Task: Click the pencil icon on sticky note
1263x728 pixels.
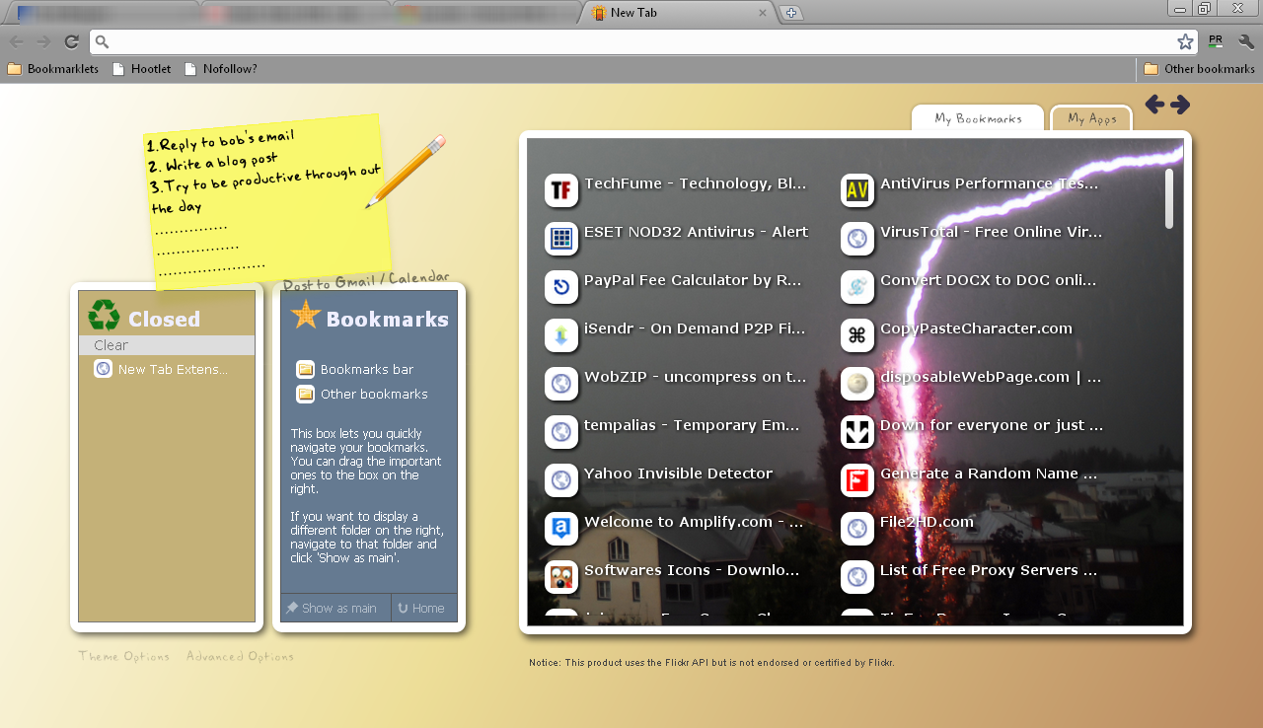Action: coord(406,171)
